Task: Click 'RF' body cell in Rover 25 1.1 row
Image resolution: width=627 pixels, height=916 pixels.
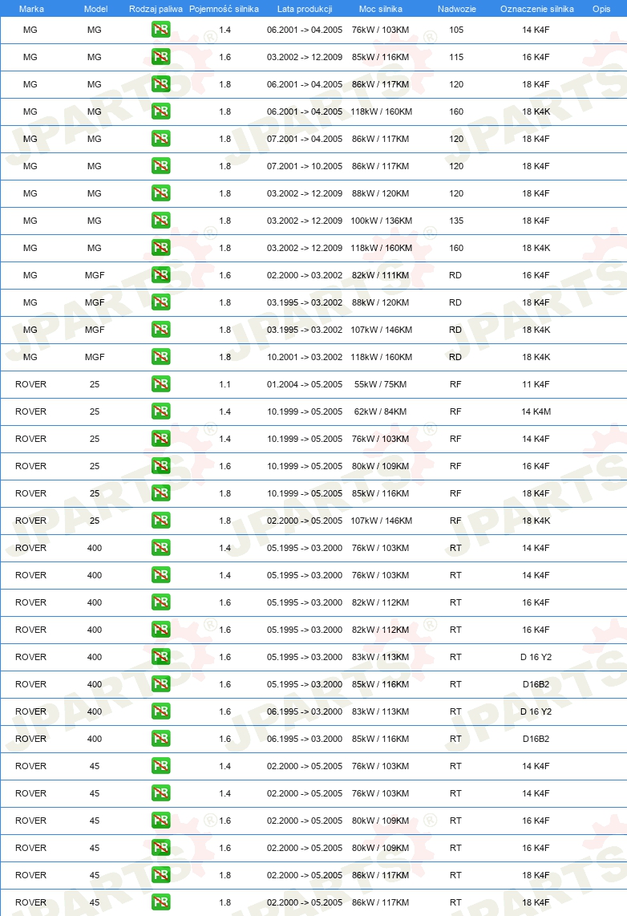Action: (x=455, y=384)
